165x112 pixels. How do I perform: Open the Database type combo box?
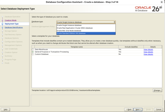pos(86,22)
